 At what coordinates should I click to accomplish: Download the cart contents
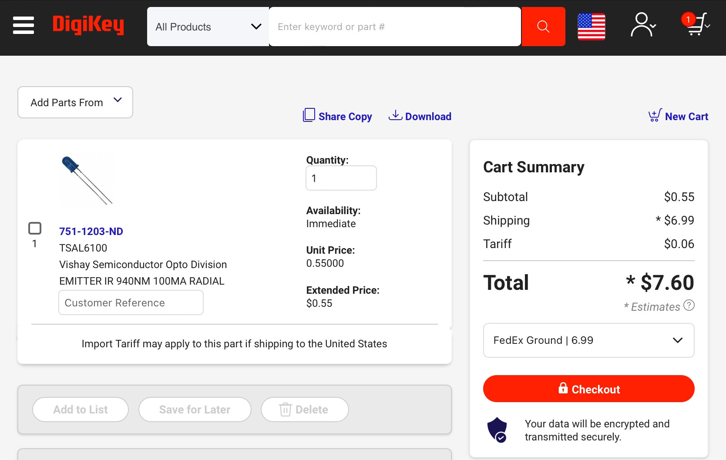click(x=420, y=116)
